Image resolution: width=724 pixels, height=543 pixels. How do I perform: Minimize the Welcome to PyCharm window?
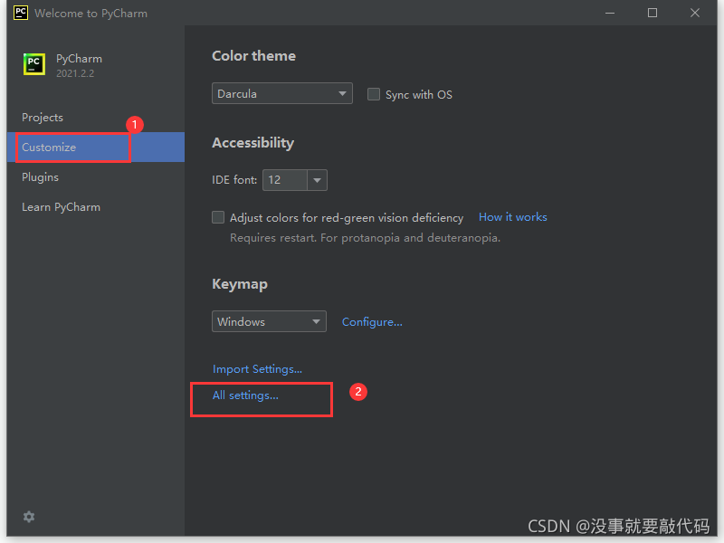(610, 13)
